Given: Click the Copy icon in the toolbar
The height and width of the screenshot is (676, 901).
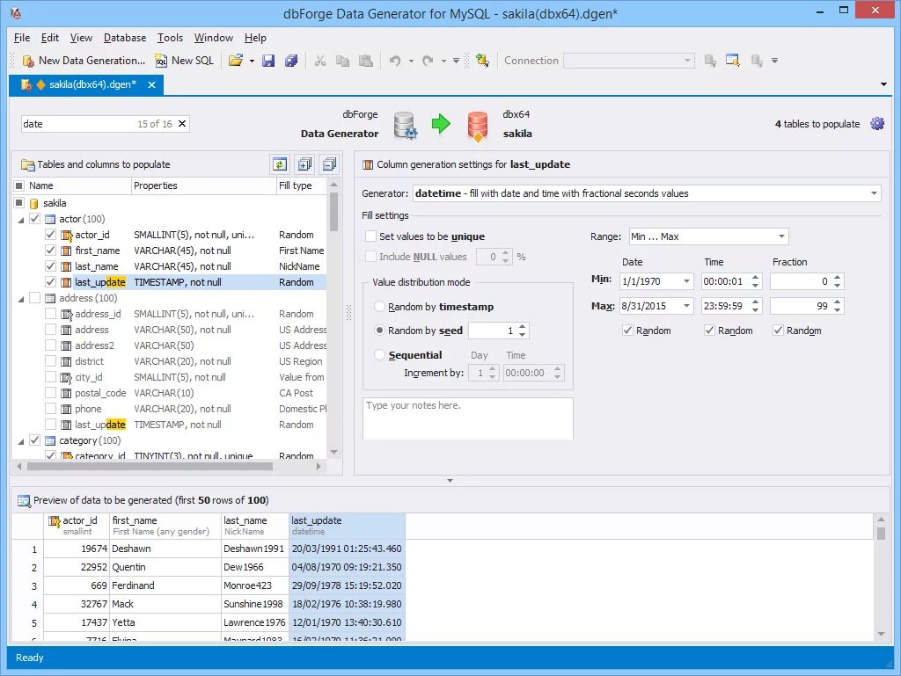Looking at the screenshot, I should tap(342, 61).
